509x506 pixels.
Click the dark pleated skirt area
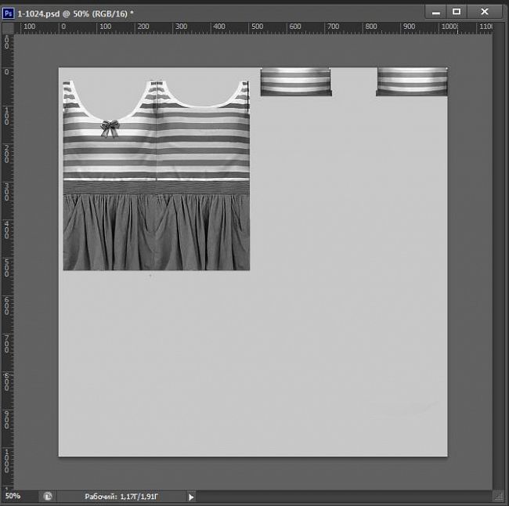click(x=157, y=233)
